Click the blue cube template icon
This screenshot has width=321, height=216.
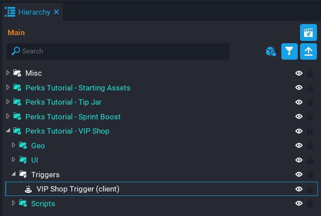point(271,52)
